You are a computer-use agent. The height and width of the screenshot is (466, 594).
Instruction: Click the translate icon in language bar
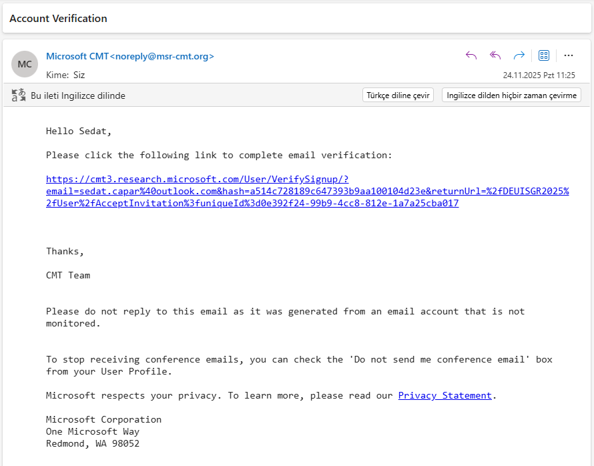[19, 95]
